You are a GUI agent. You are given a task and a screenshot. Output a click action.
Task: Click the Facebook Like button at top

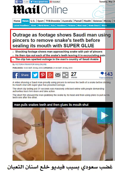pos(19,2)
